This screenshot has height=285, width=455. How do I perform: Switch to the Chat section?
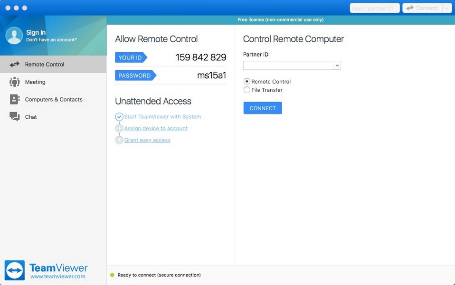(53, 117)
